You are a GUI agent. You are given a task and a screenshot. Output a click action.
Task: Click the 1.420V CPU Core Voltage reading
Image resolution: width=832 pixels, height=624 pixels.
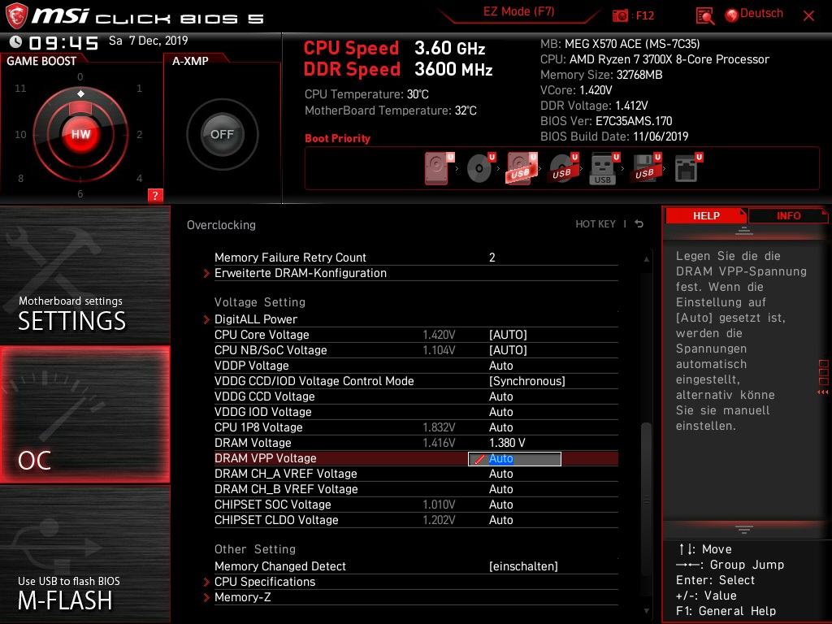point(439,335)
